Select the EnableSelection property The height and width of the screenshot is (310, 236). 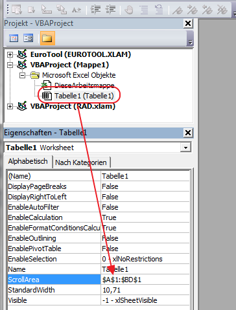pos(54,259)
